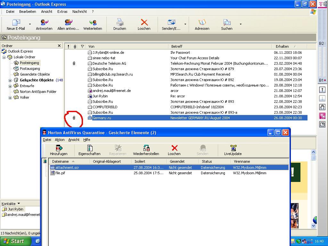
Task: Open the Adressen address book
Action: coord(202,24)
